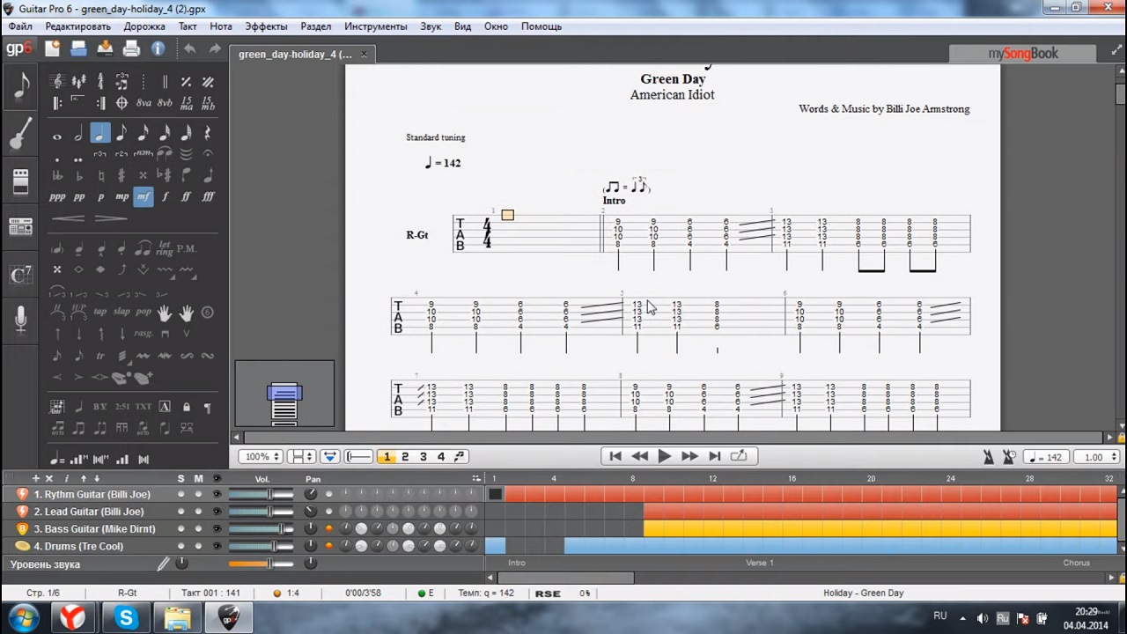The width and height of the screenshot is (1127, 634).
Task: Mute the Bass Guitar track
Action: click(198, 529)
